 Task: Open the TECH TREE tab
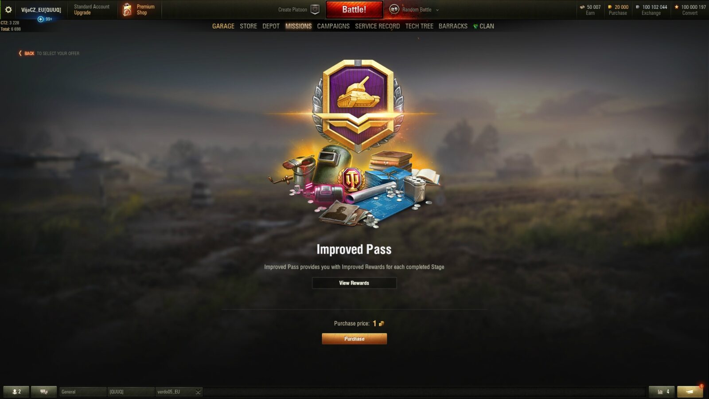419,26
